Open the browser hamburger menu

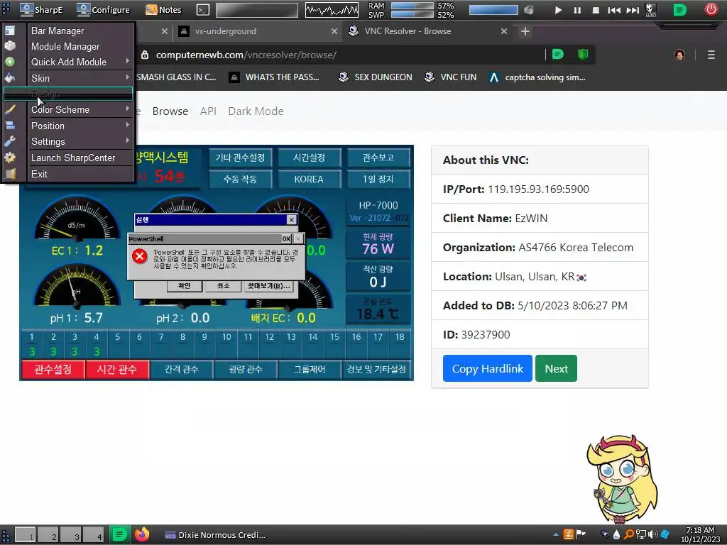pos(711,55)
